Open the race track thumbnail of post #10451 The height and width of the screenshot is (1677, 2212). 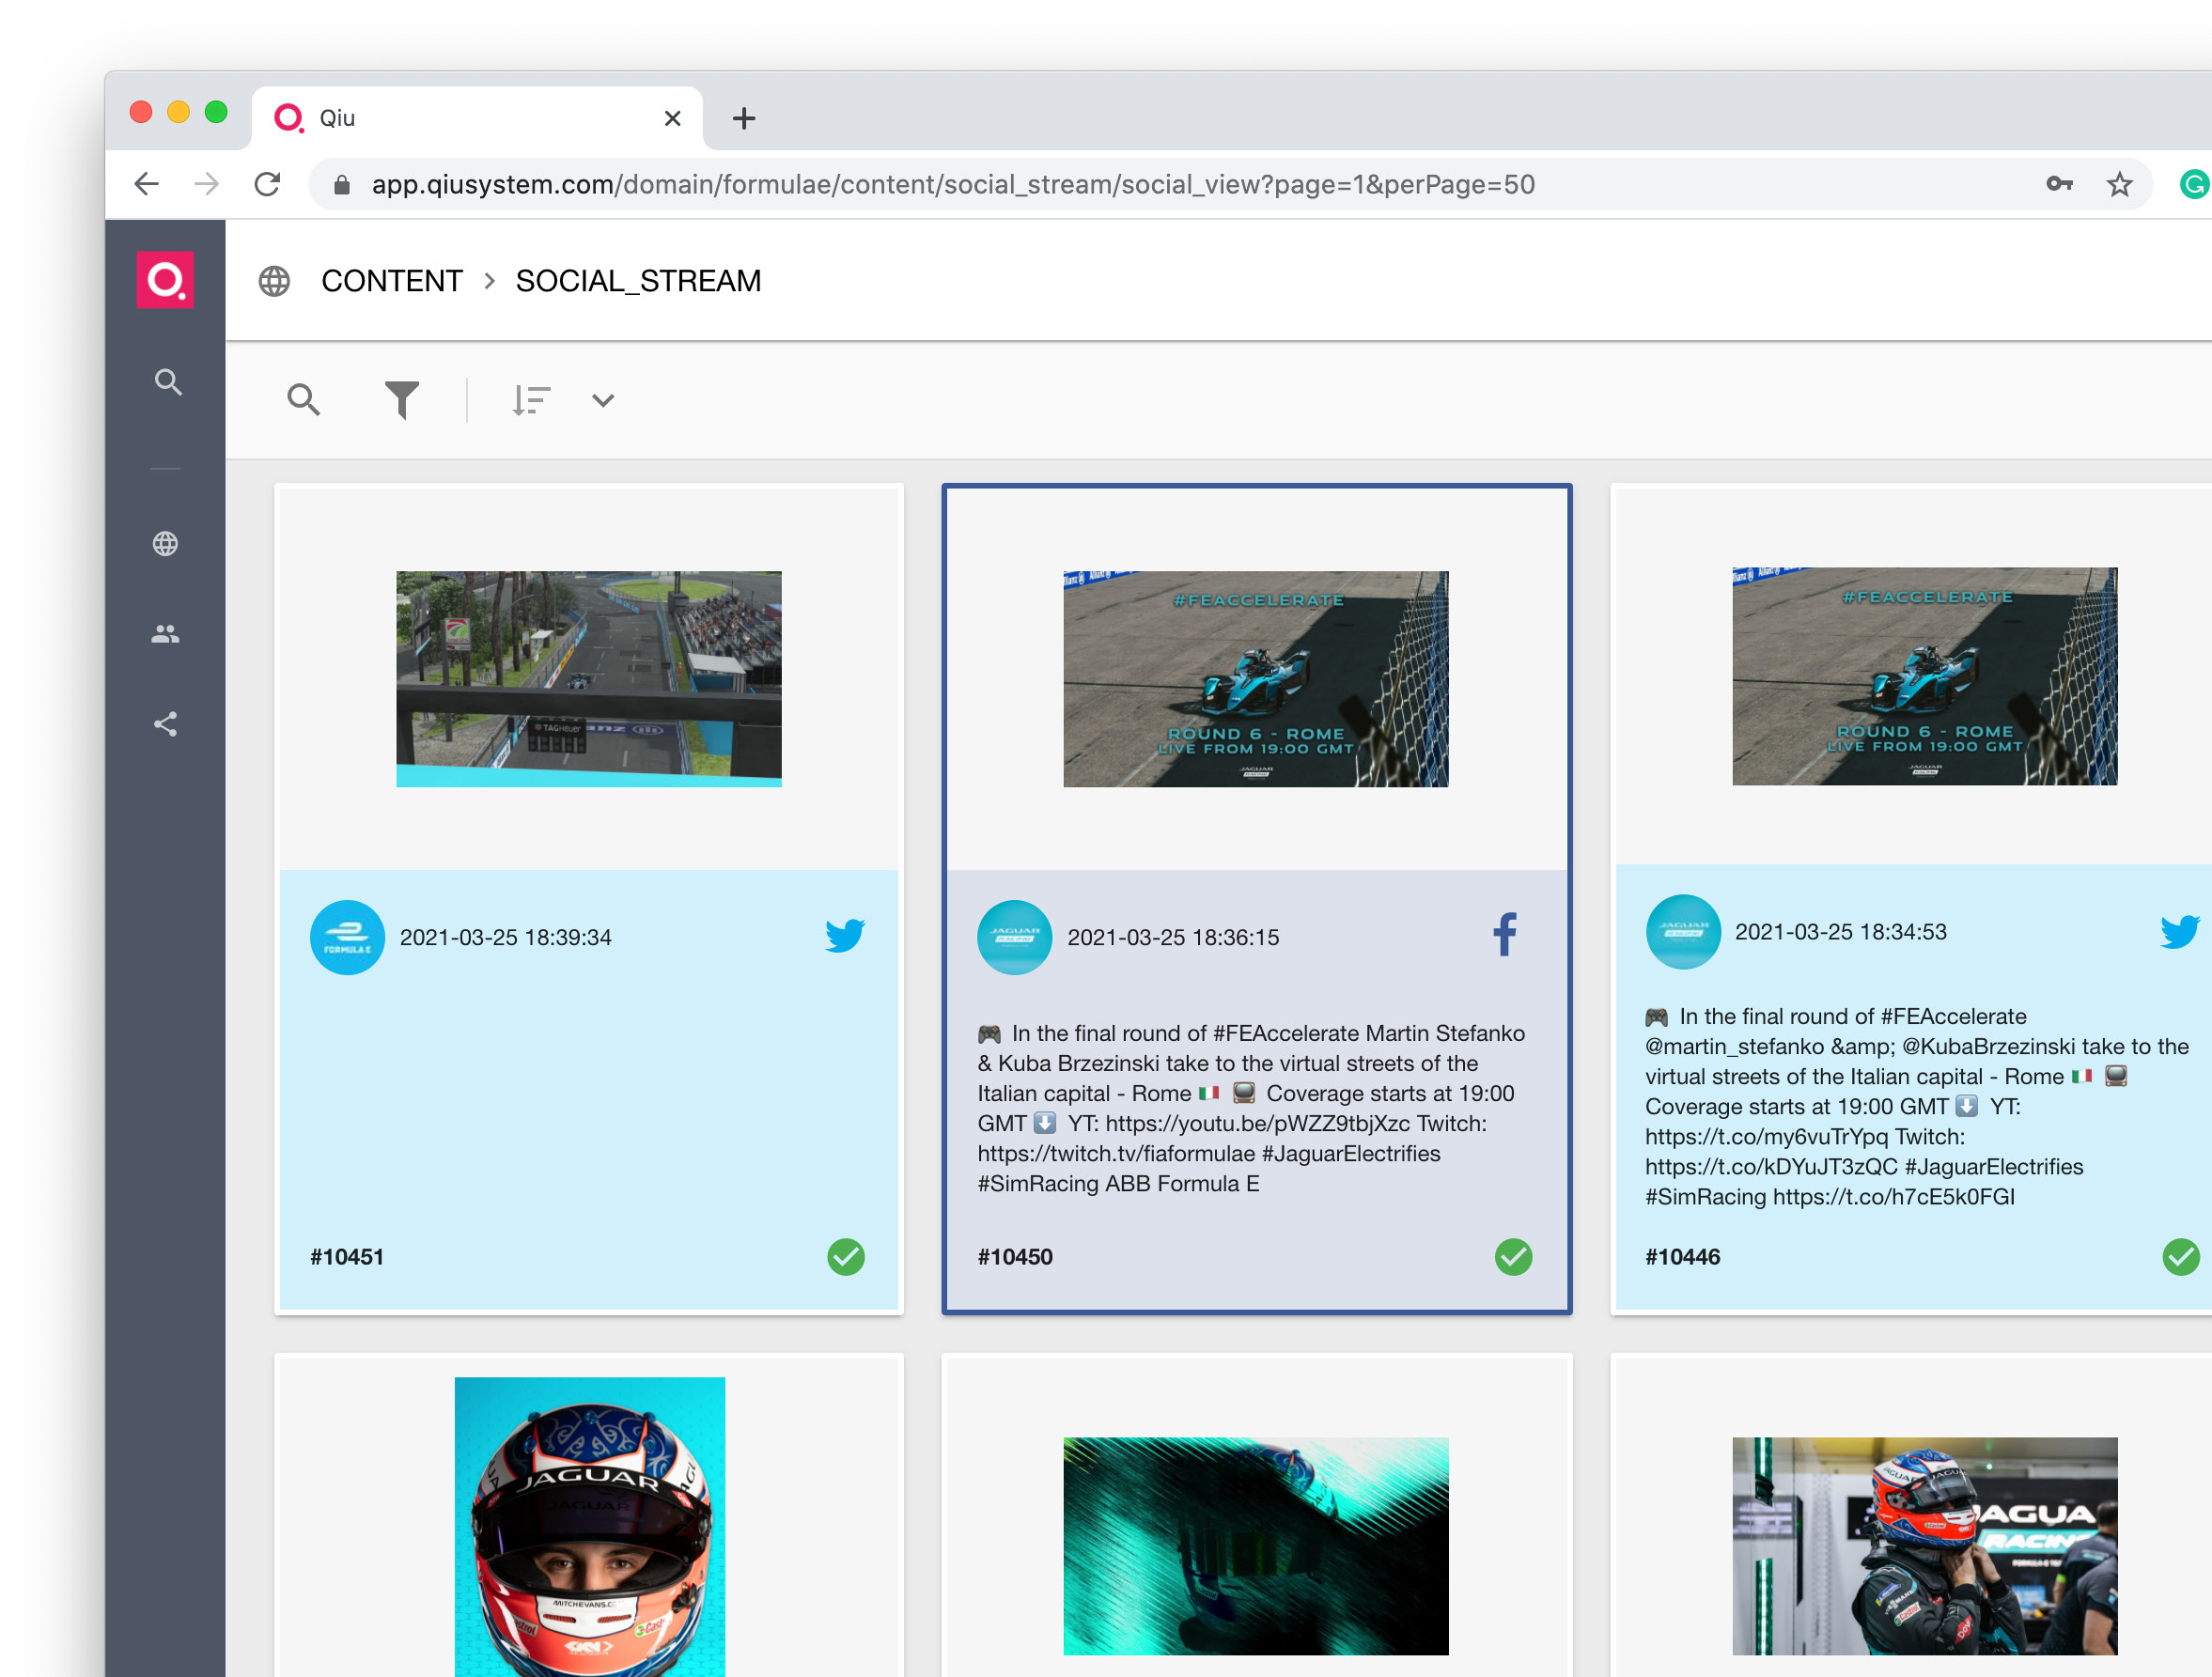coord(589,679)
